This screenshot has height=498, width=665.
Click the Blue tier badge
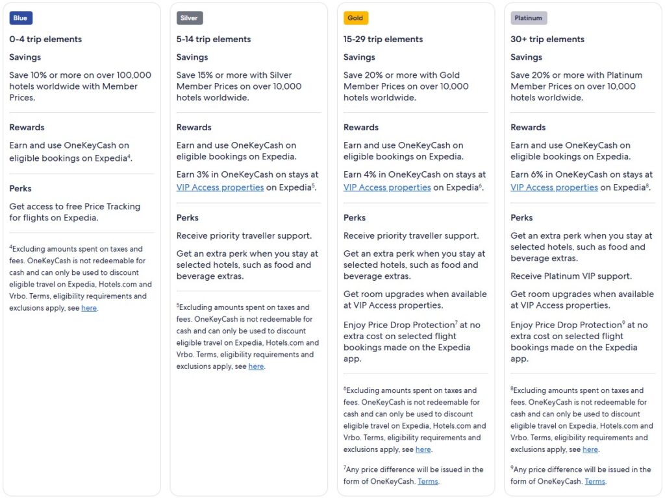(21, 18)
